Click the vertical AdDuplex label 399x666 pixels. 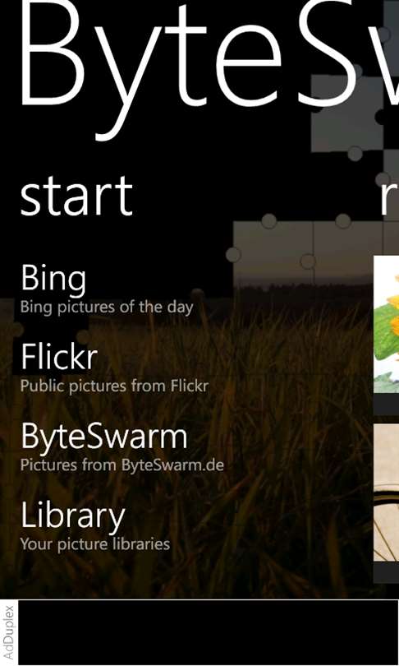coord(8,632)
